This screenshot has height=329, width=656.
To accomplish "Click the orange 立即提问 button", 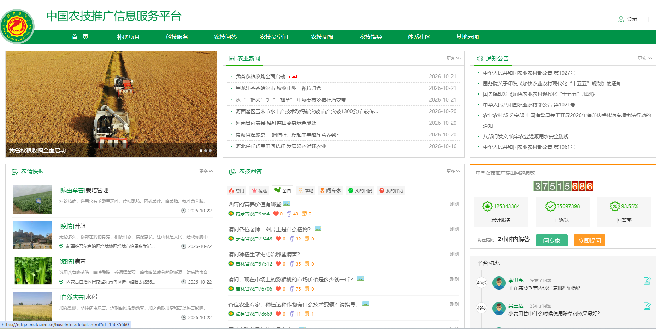I will pos(589,240).
